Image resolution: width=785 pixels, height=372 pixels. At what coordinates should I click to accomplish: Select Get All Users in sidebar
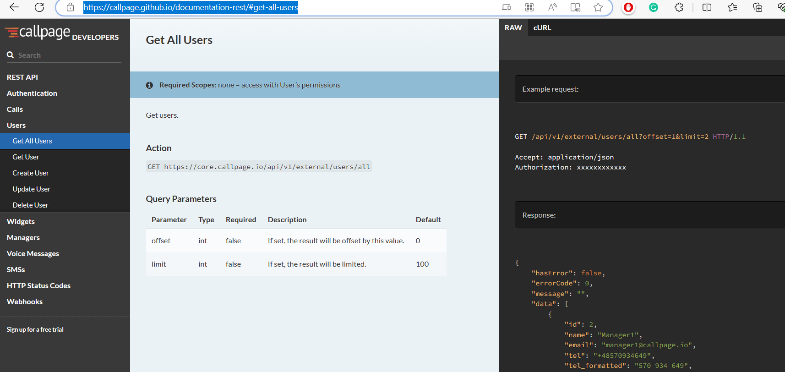coord(65,141)
